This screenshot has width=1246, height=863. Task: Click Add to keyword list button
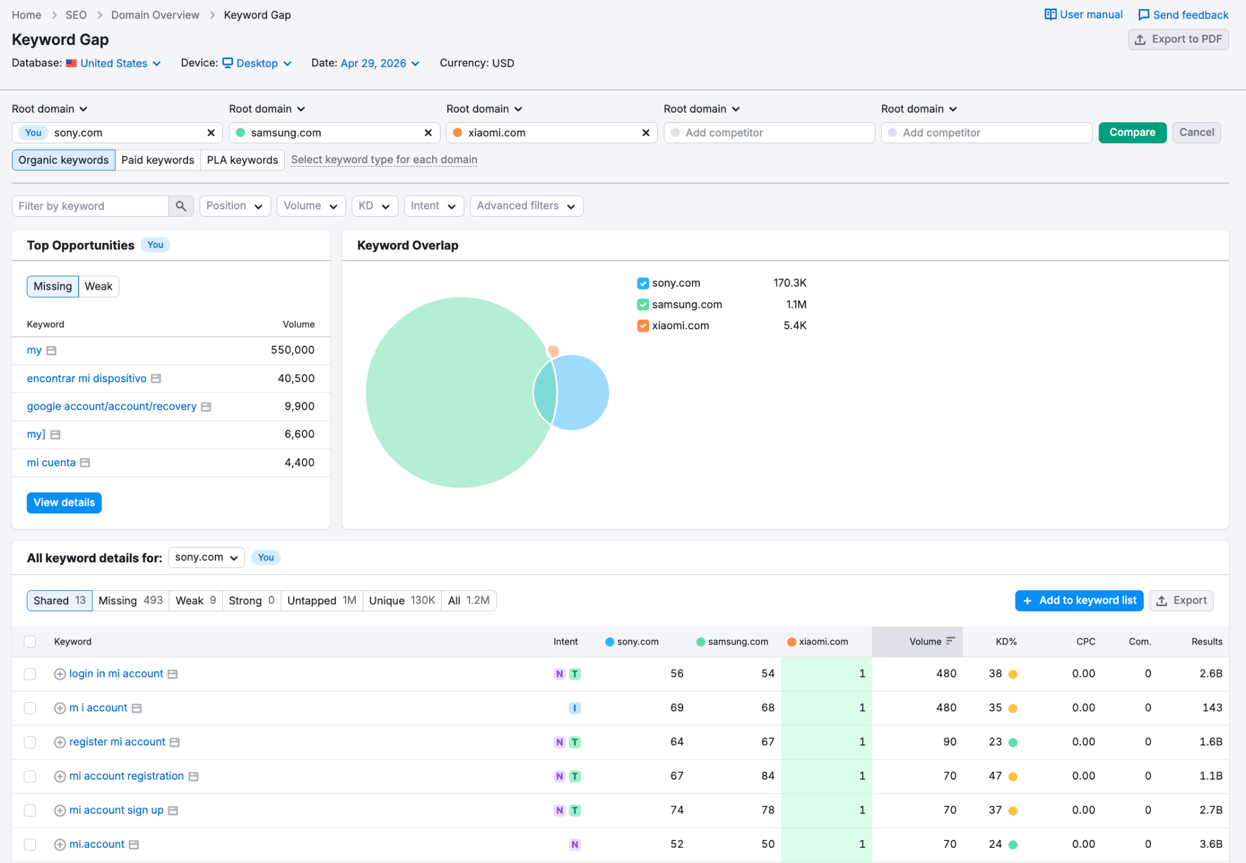[x=1079, y=601]
